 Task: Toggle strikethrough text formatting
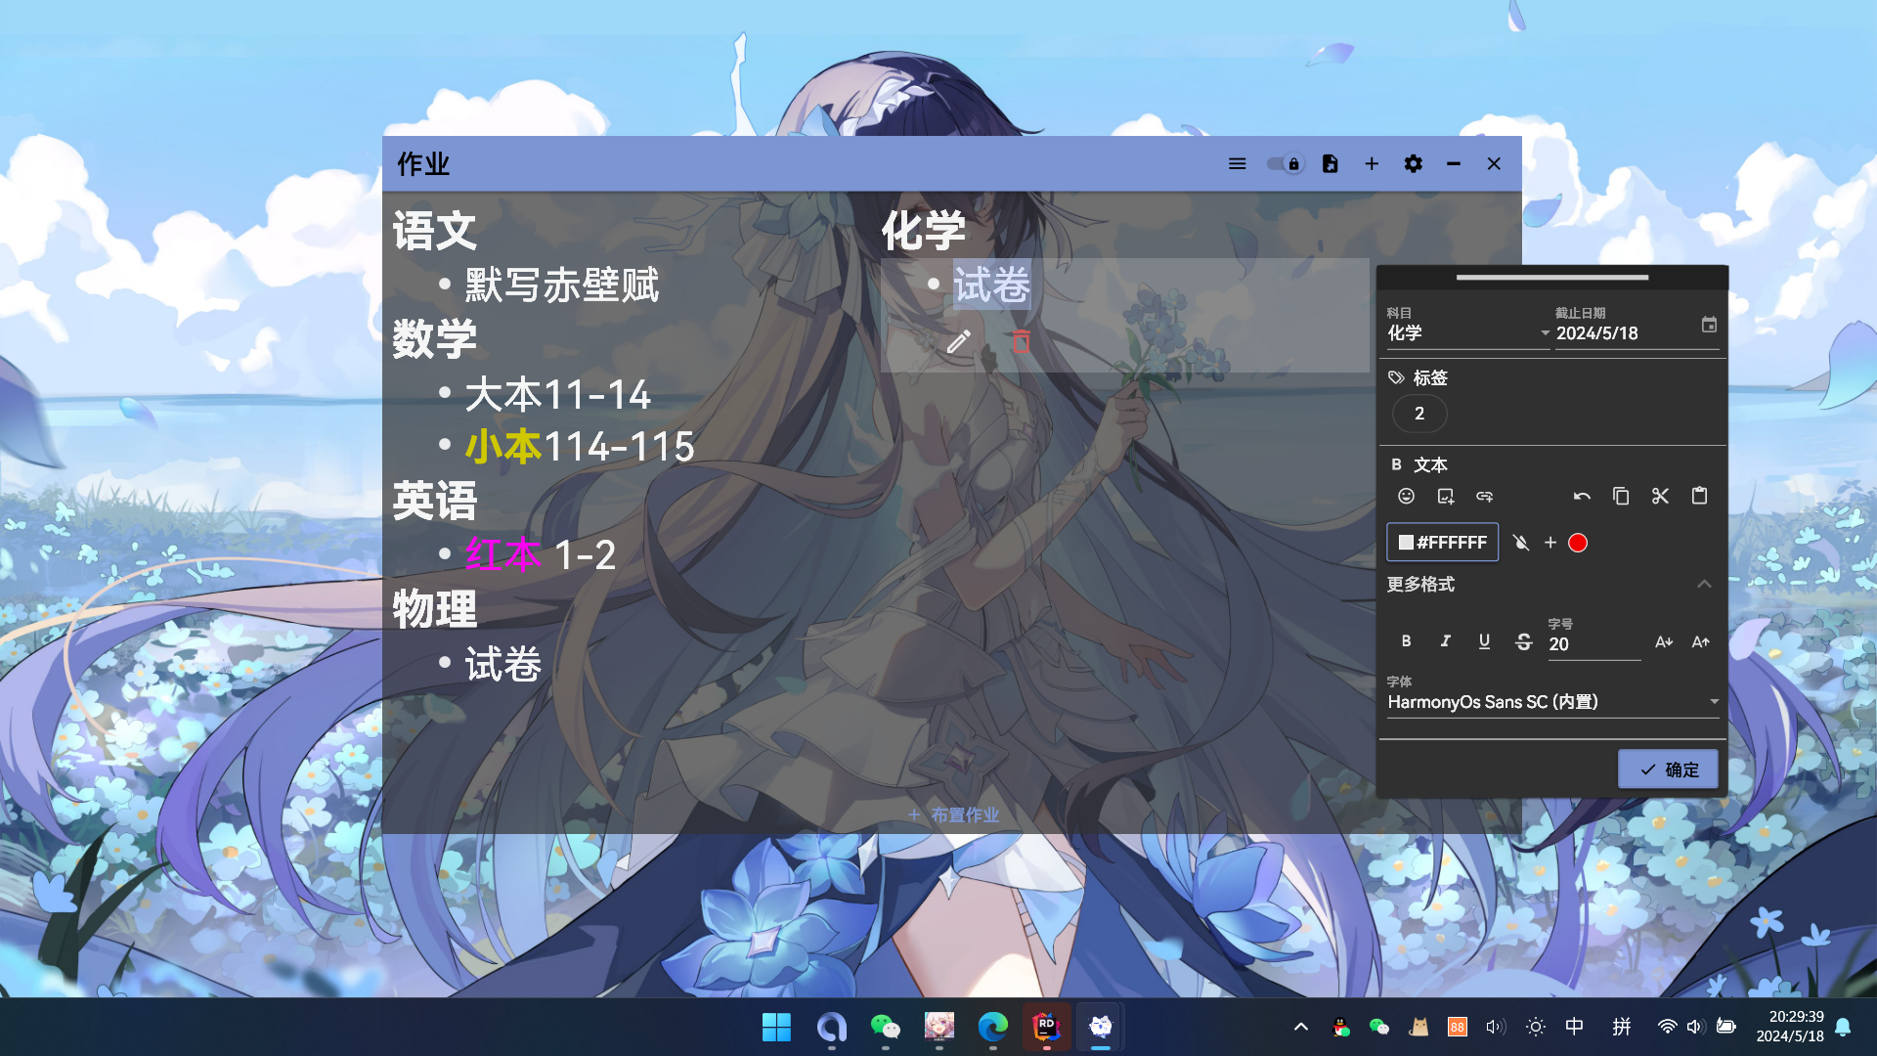point(1523,641)
